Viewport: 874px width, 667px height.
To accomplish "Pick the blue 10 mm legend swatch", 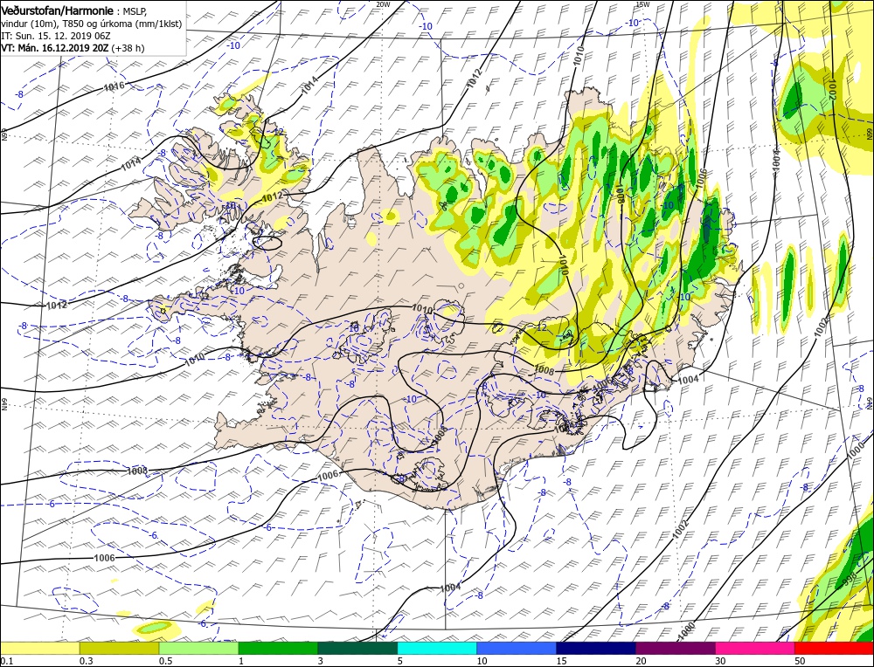I will tap(517, 648).
